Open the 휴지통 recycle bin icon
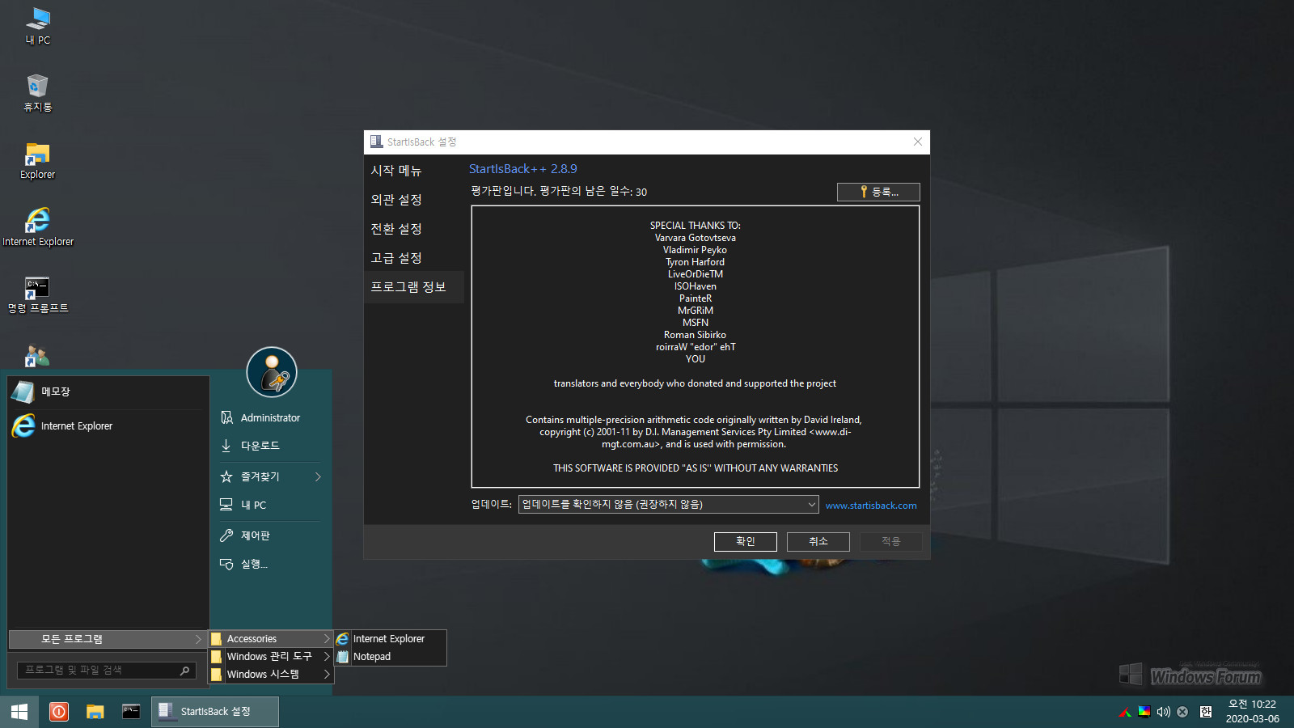Viewport: 1294px width, 728px height. coord(37,93)
